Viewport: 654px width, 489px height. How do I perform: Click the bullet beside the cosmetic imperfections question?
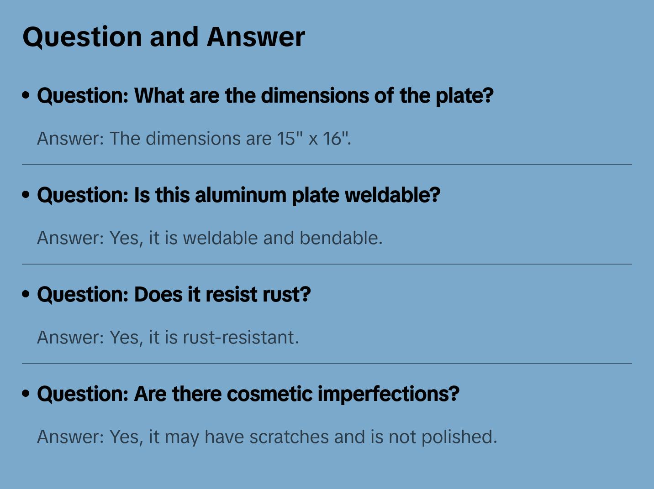pos(26,394)
